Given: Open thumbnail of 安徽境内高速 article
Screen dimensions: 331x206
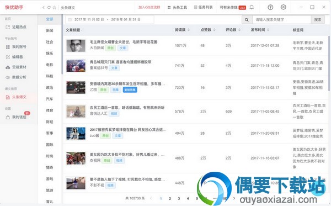Looking at the screenshot, I should click(76, 87).
